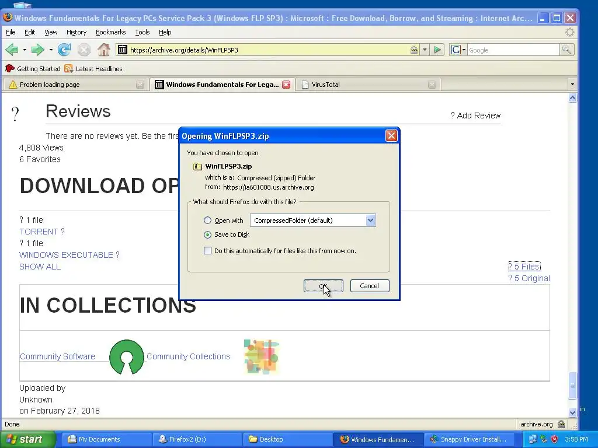
Task: Click the SHOW ALL link
Action: [40, 267]
